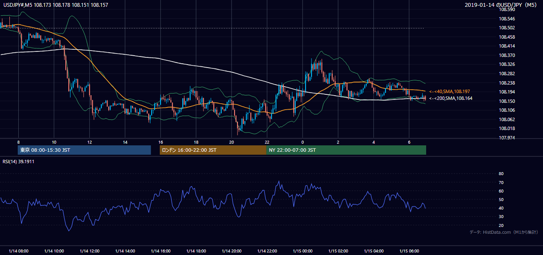The width and height of the screenshot is (543, 255).
Task: Click price axis value 108.546
Action: 506,19
